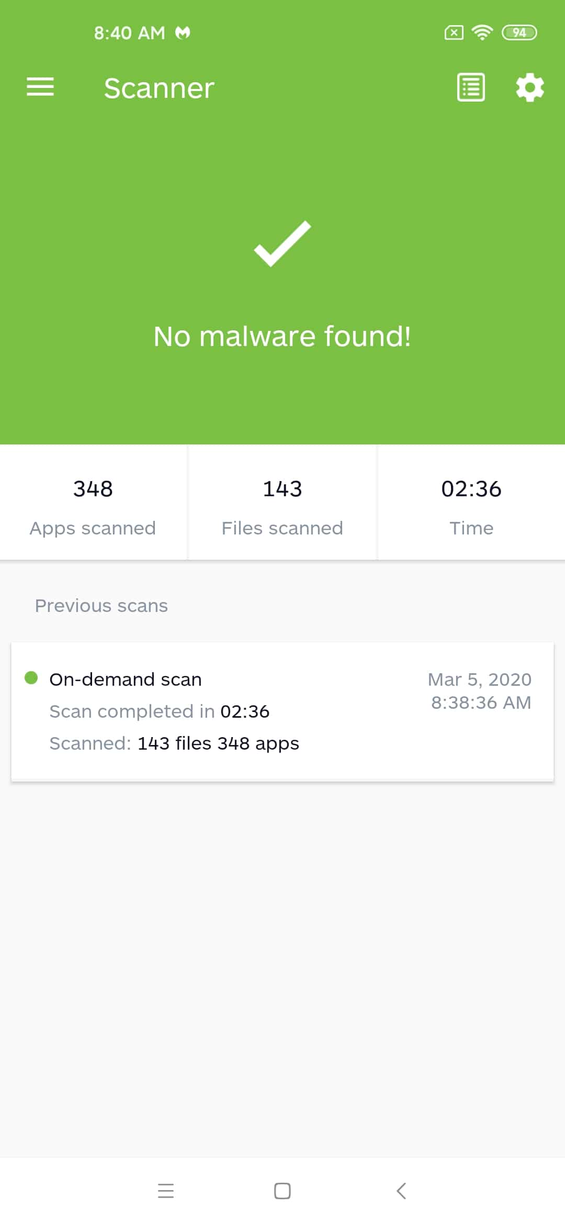565x1225 pixels.
Task: Tap the 02:36 Time tile
Action: pyautogui.click(x=471, y=503)
